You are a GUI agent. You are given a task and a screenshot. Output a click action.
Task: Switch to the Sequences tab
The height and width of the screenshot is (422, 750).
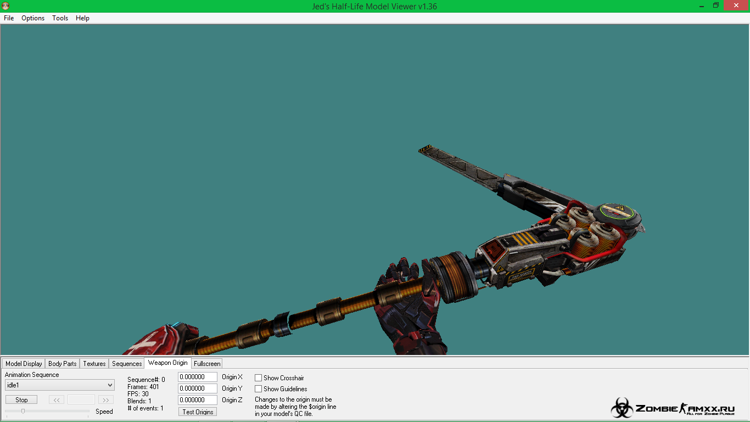click(127, 364)
